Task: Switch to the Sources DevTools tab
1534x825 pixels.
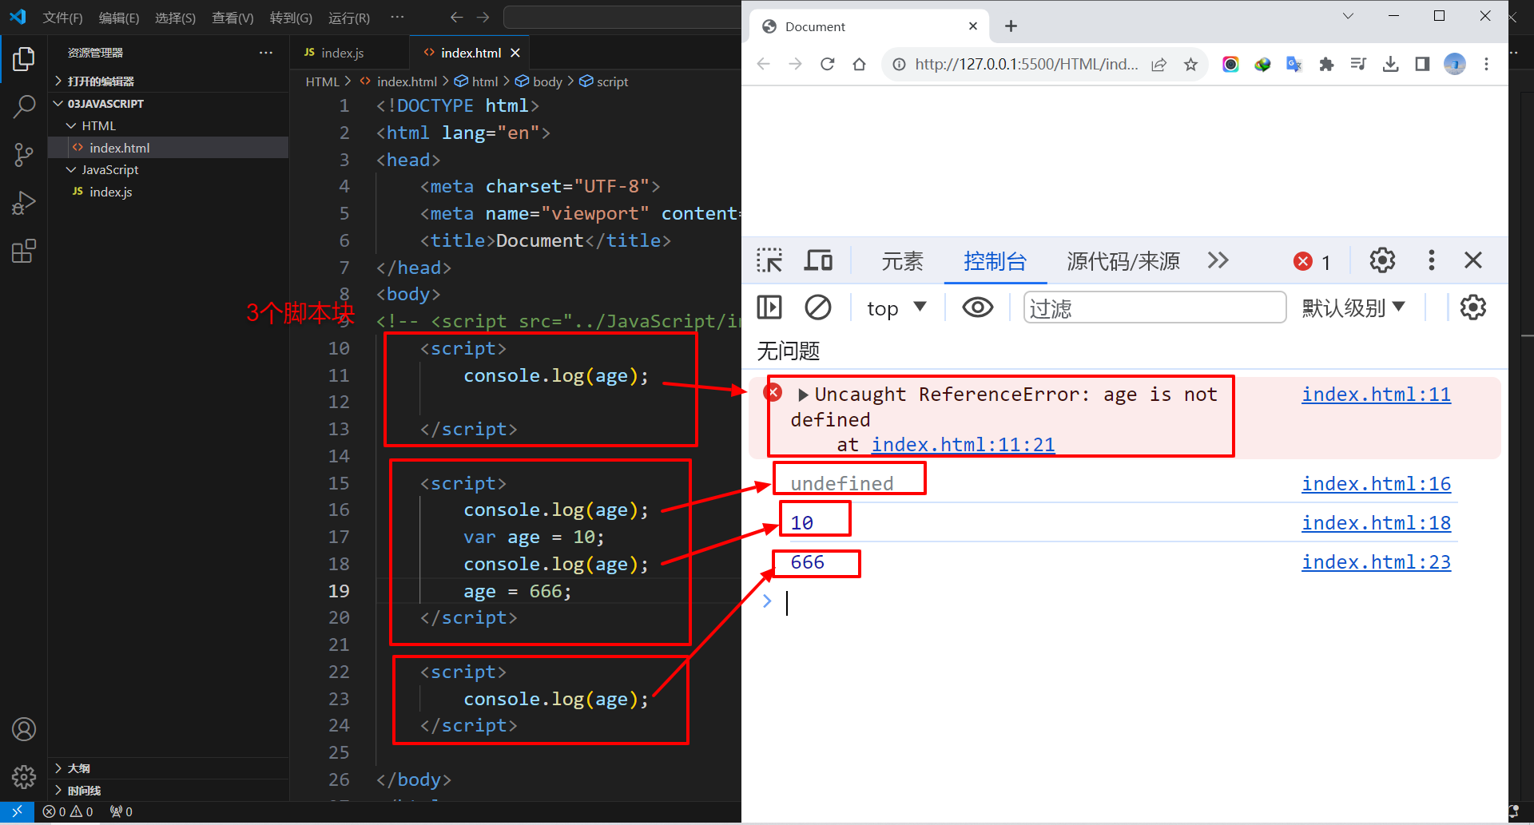Action: tap(1123, 260)
